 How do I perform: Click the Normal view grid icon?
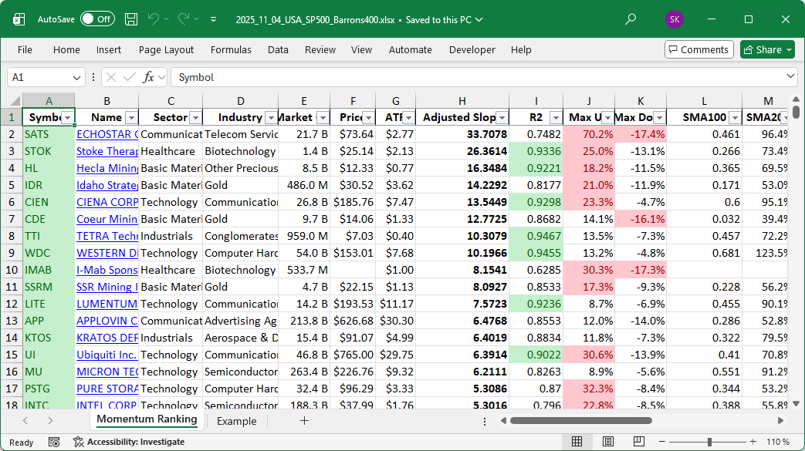pyautogui.click(x=577, y=442)
